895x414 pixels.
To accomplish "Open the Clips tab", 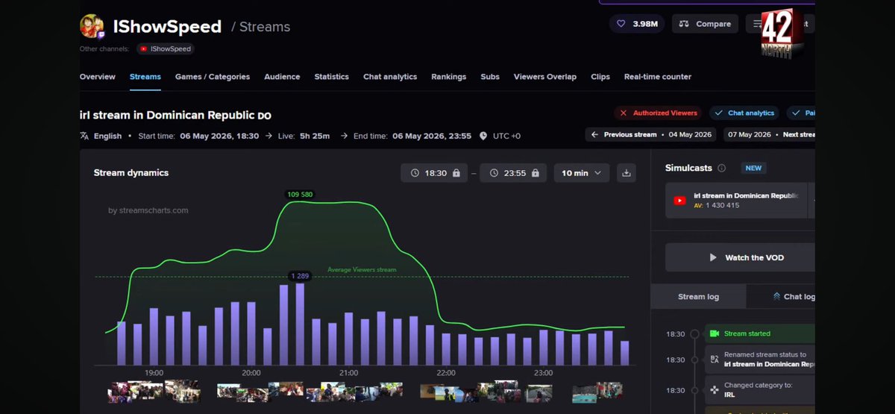I will [600, 77].
